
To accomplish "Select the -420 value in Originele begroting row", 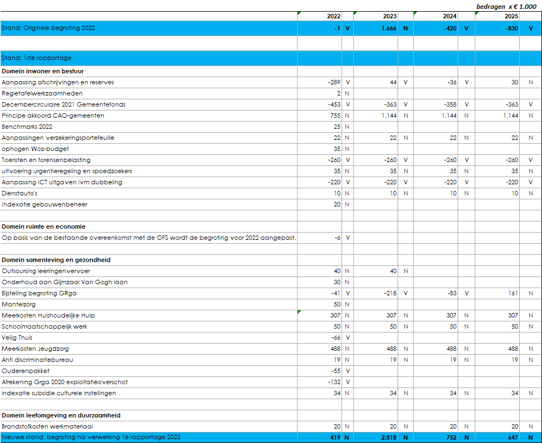I will (x=450, y=28).
